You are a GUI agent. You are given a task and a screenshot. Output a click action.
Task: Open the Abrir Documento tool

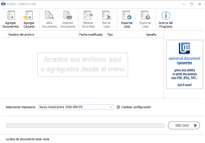pos(49,16)
